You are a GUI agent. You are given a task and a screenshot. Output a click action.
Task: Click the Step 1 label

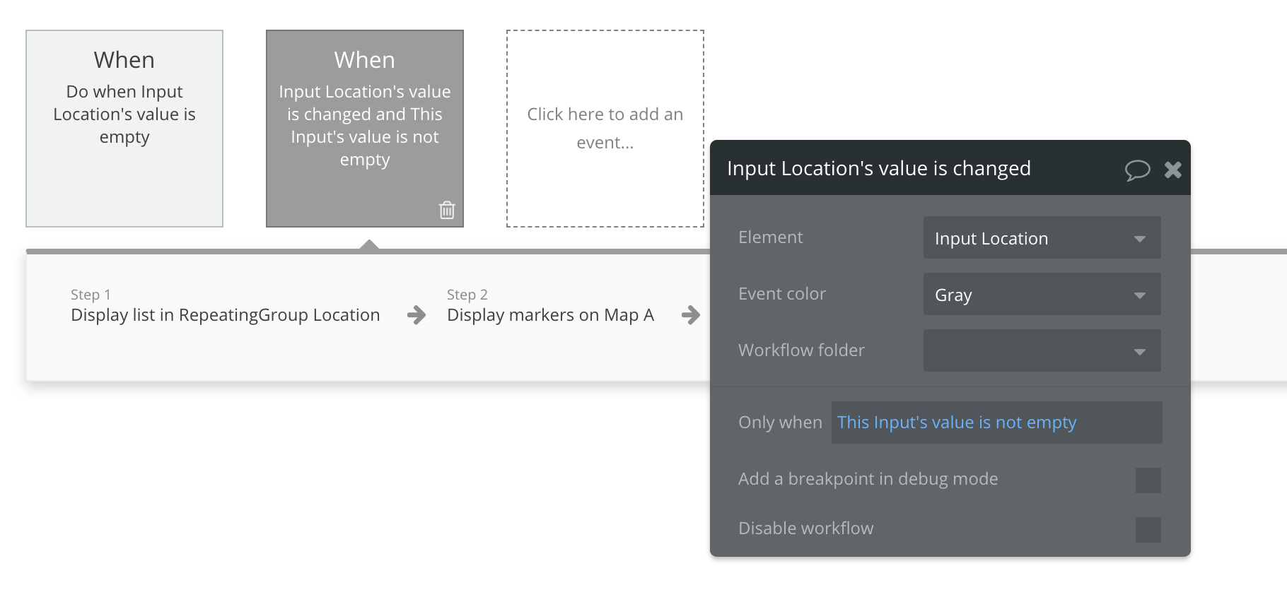click(91, 295)
